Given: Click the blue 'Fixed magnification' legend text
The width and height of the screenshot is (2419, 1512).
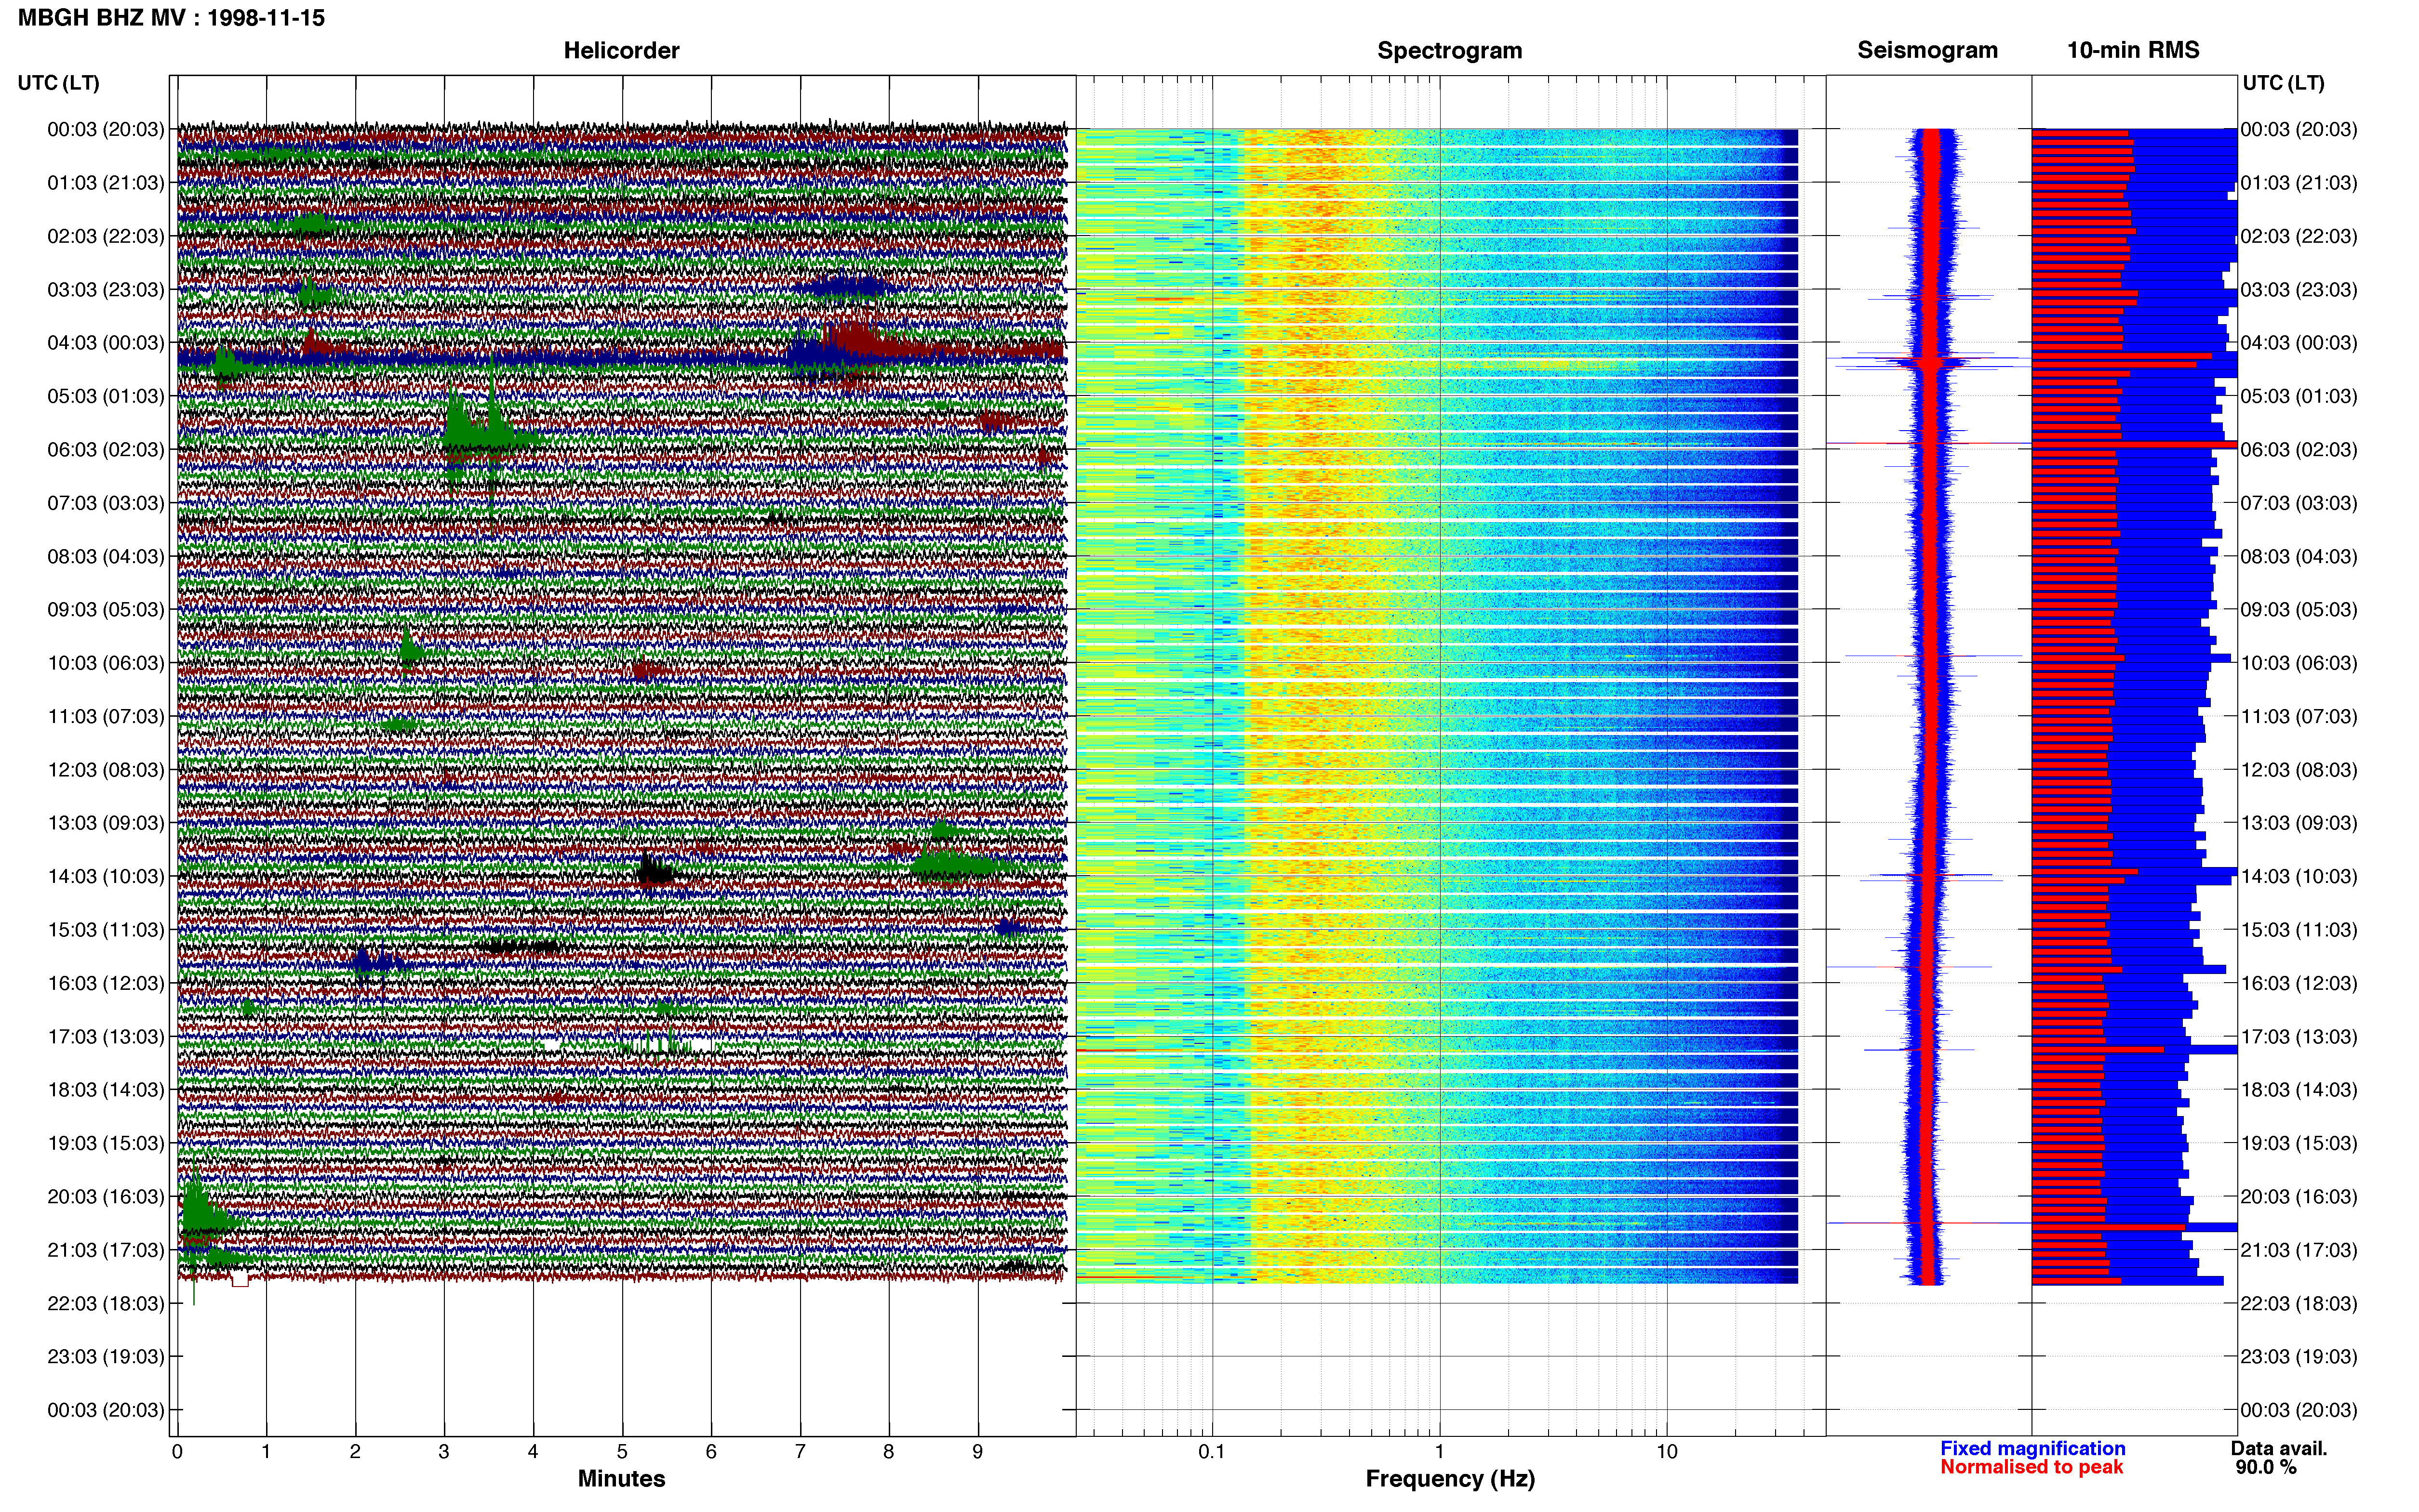Looking at the screenshot, I should point(2032,1449).
